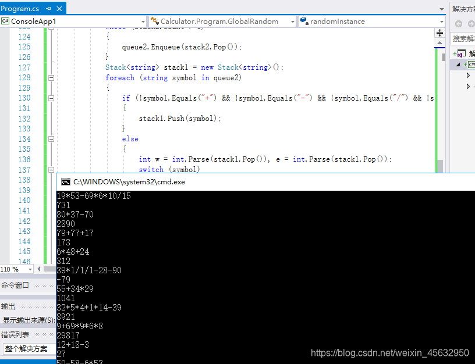Click the cmd.exe window icon

(x=66, y=182)
